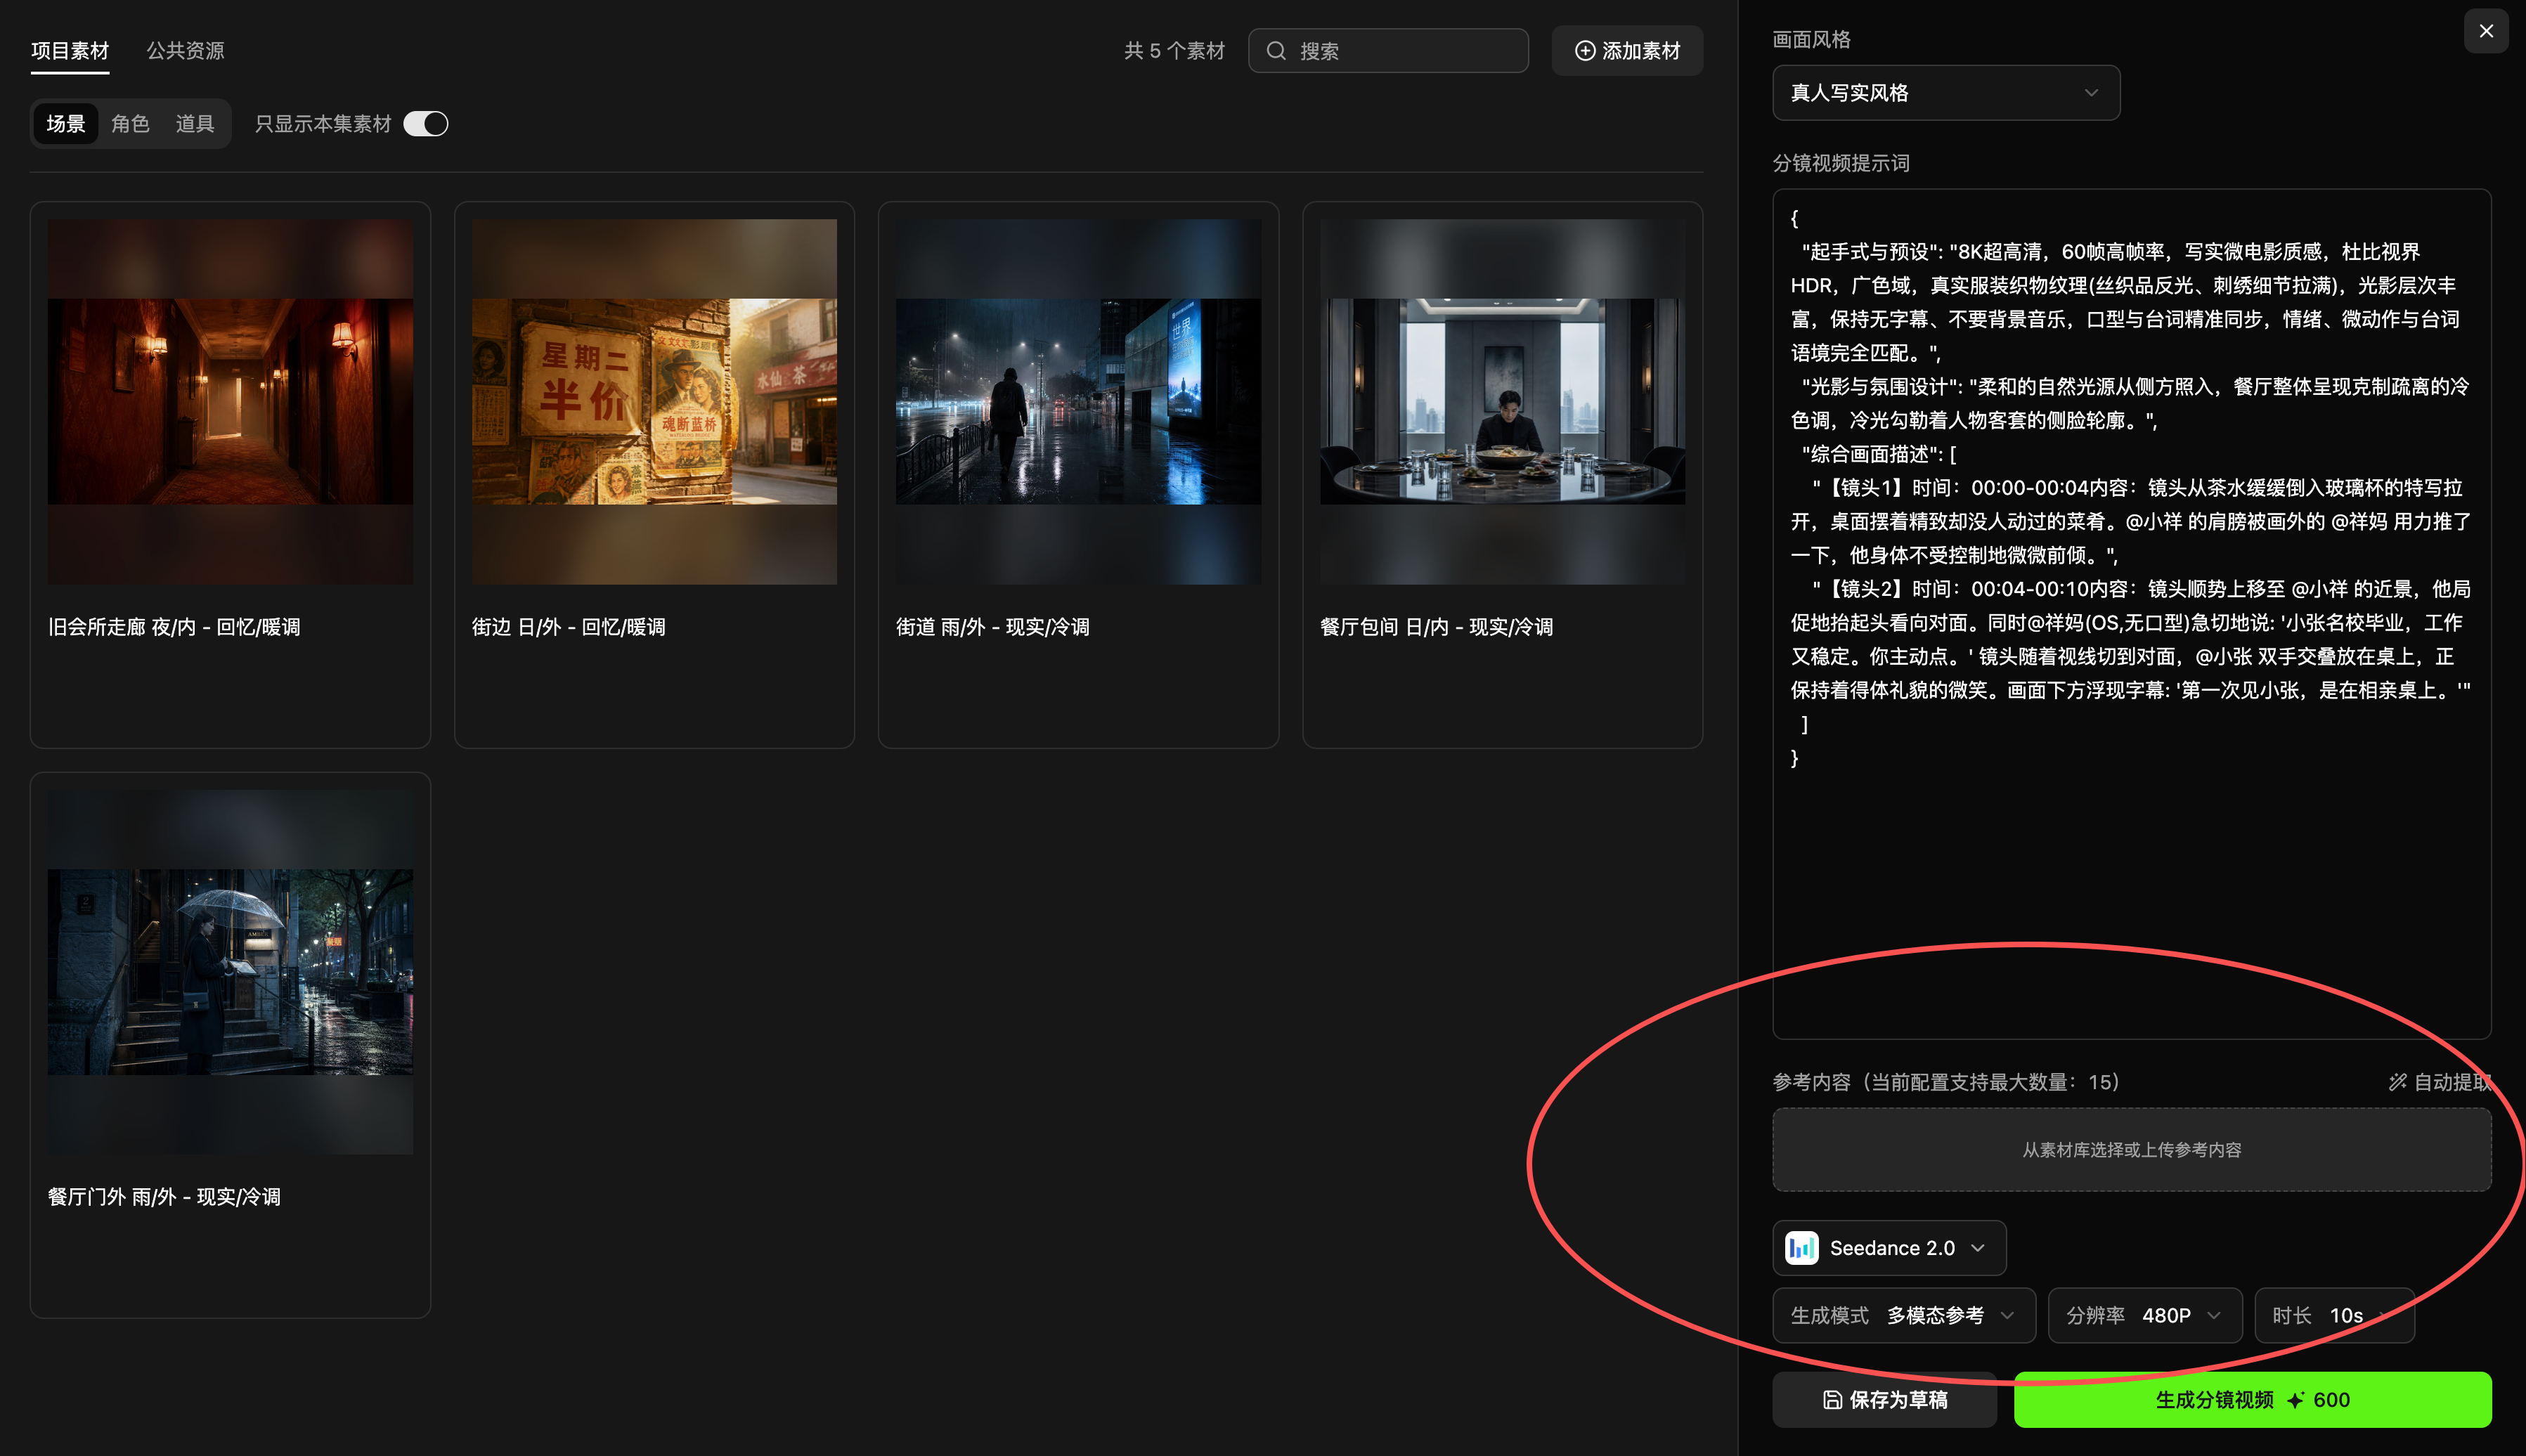Click the 从素材库选择或上传参考内容 upload area
The height and width of the screenshot is (1456, 2526).
point(2131,1150)
